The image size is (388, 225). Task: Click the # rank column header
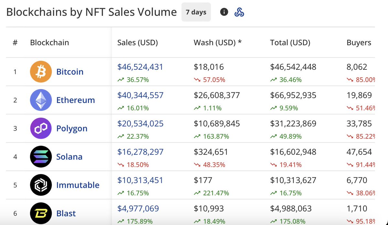[x=15, y=43]
